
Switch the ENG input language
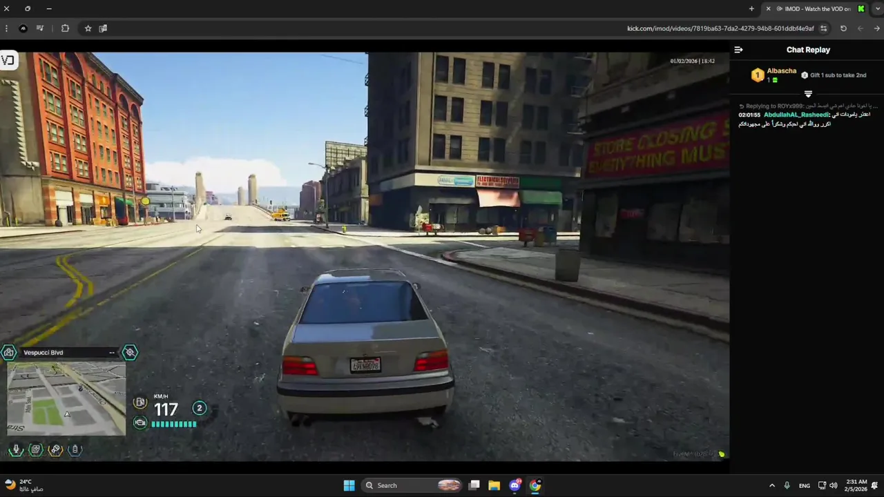[805, 486]
